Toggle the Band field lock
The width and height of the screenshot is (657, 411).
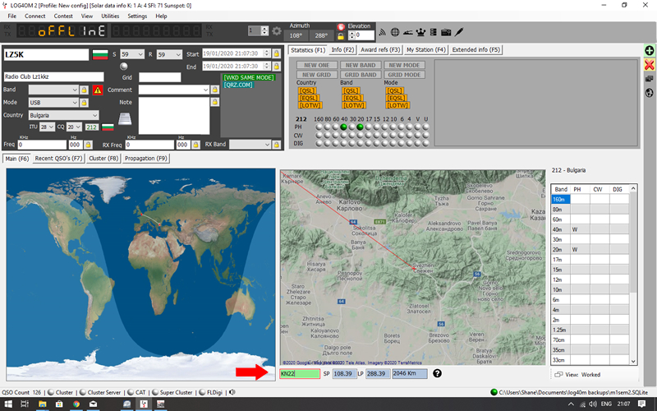84,90
